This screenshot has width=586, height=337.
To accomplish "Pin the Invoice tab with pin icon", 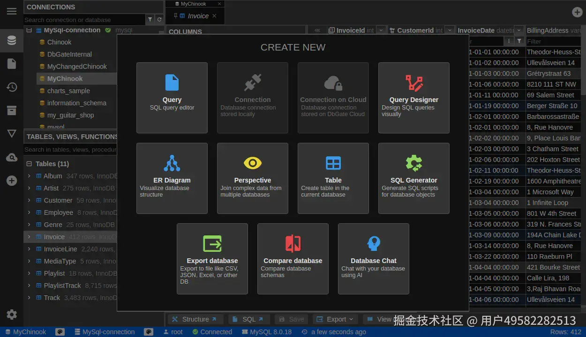I will tap(176, 16).
